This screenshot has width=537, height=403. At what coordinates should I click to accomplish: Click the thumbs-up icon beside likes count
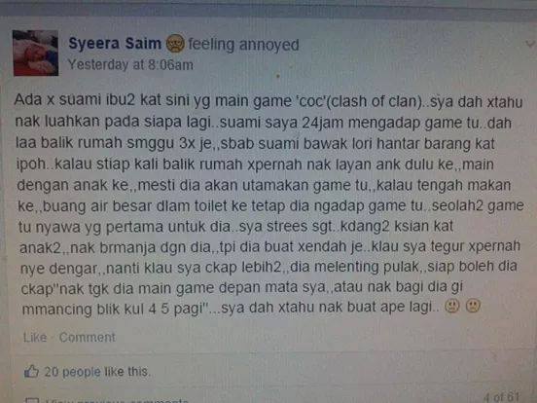[x=31, y=372]
